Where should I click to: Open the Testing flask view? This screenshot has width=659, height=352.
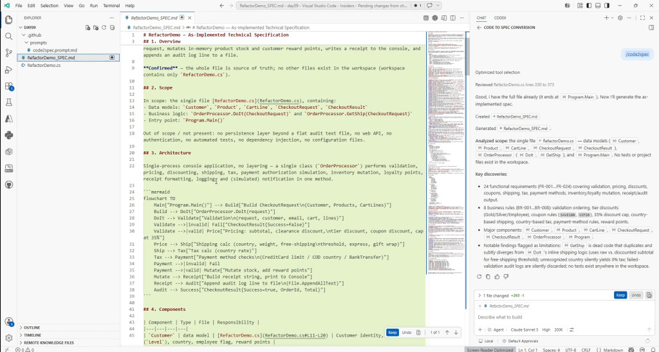9,102
